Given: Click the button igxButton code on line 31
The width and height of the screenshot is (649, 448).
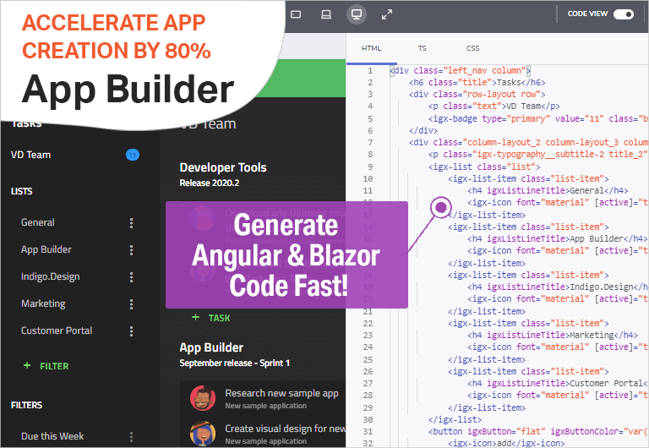Looking at the screenshot, I should pos(538,431).
